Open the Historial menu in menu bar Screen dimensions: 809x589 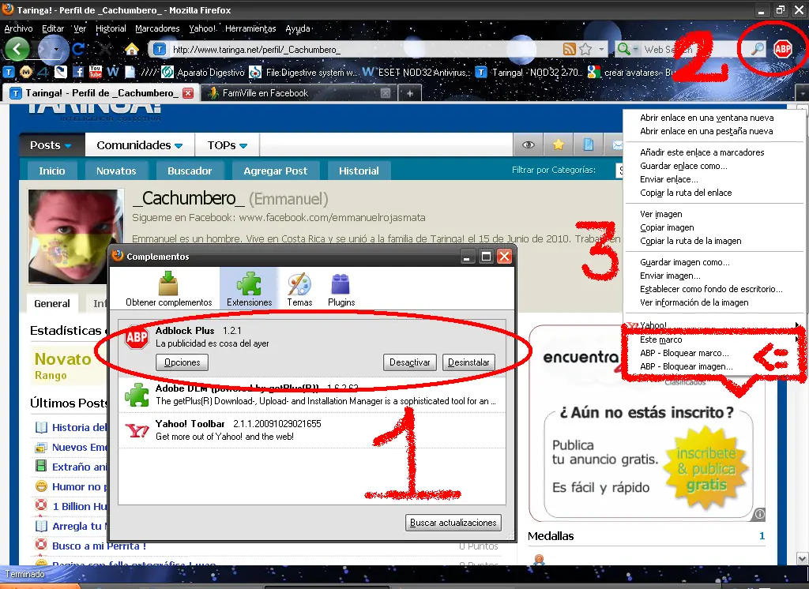[x=111, y=29]
